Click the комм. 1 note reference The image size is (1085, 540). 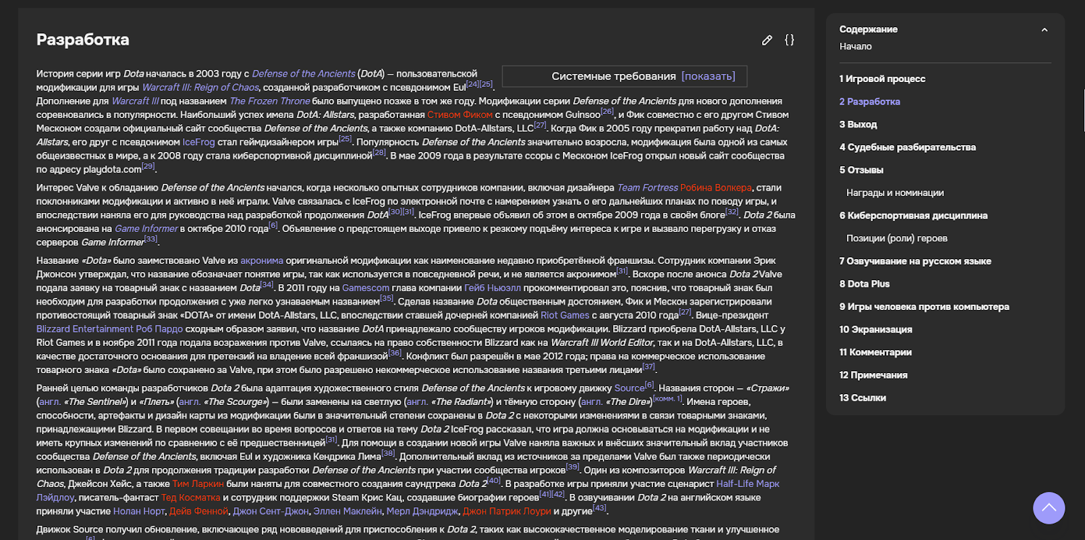click(668, 399)
